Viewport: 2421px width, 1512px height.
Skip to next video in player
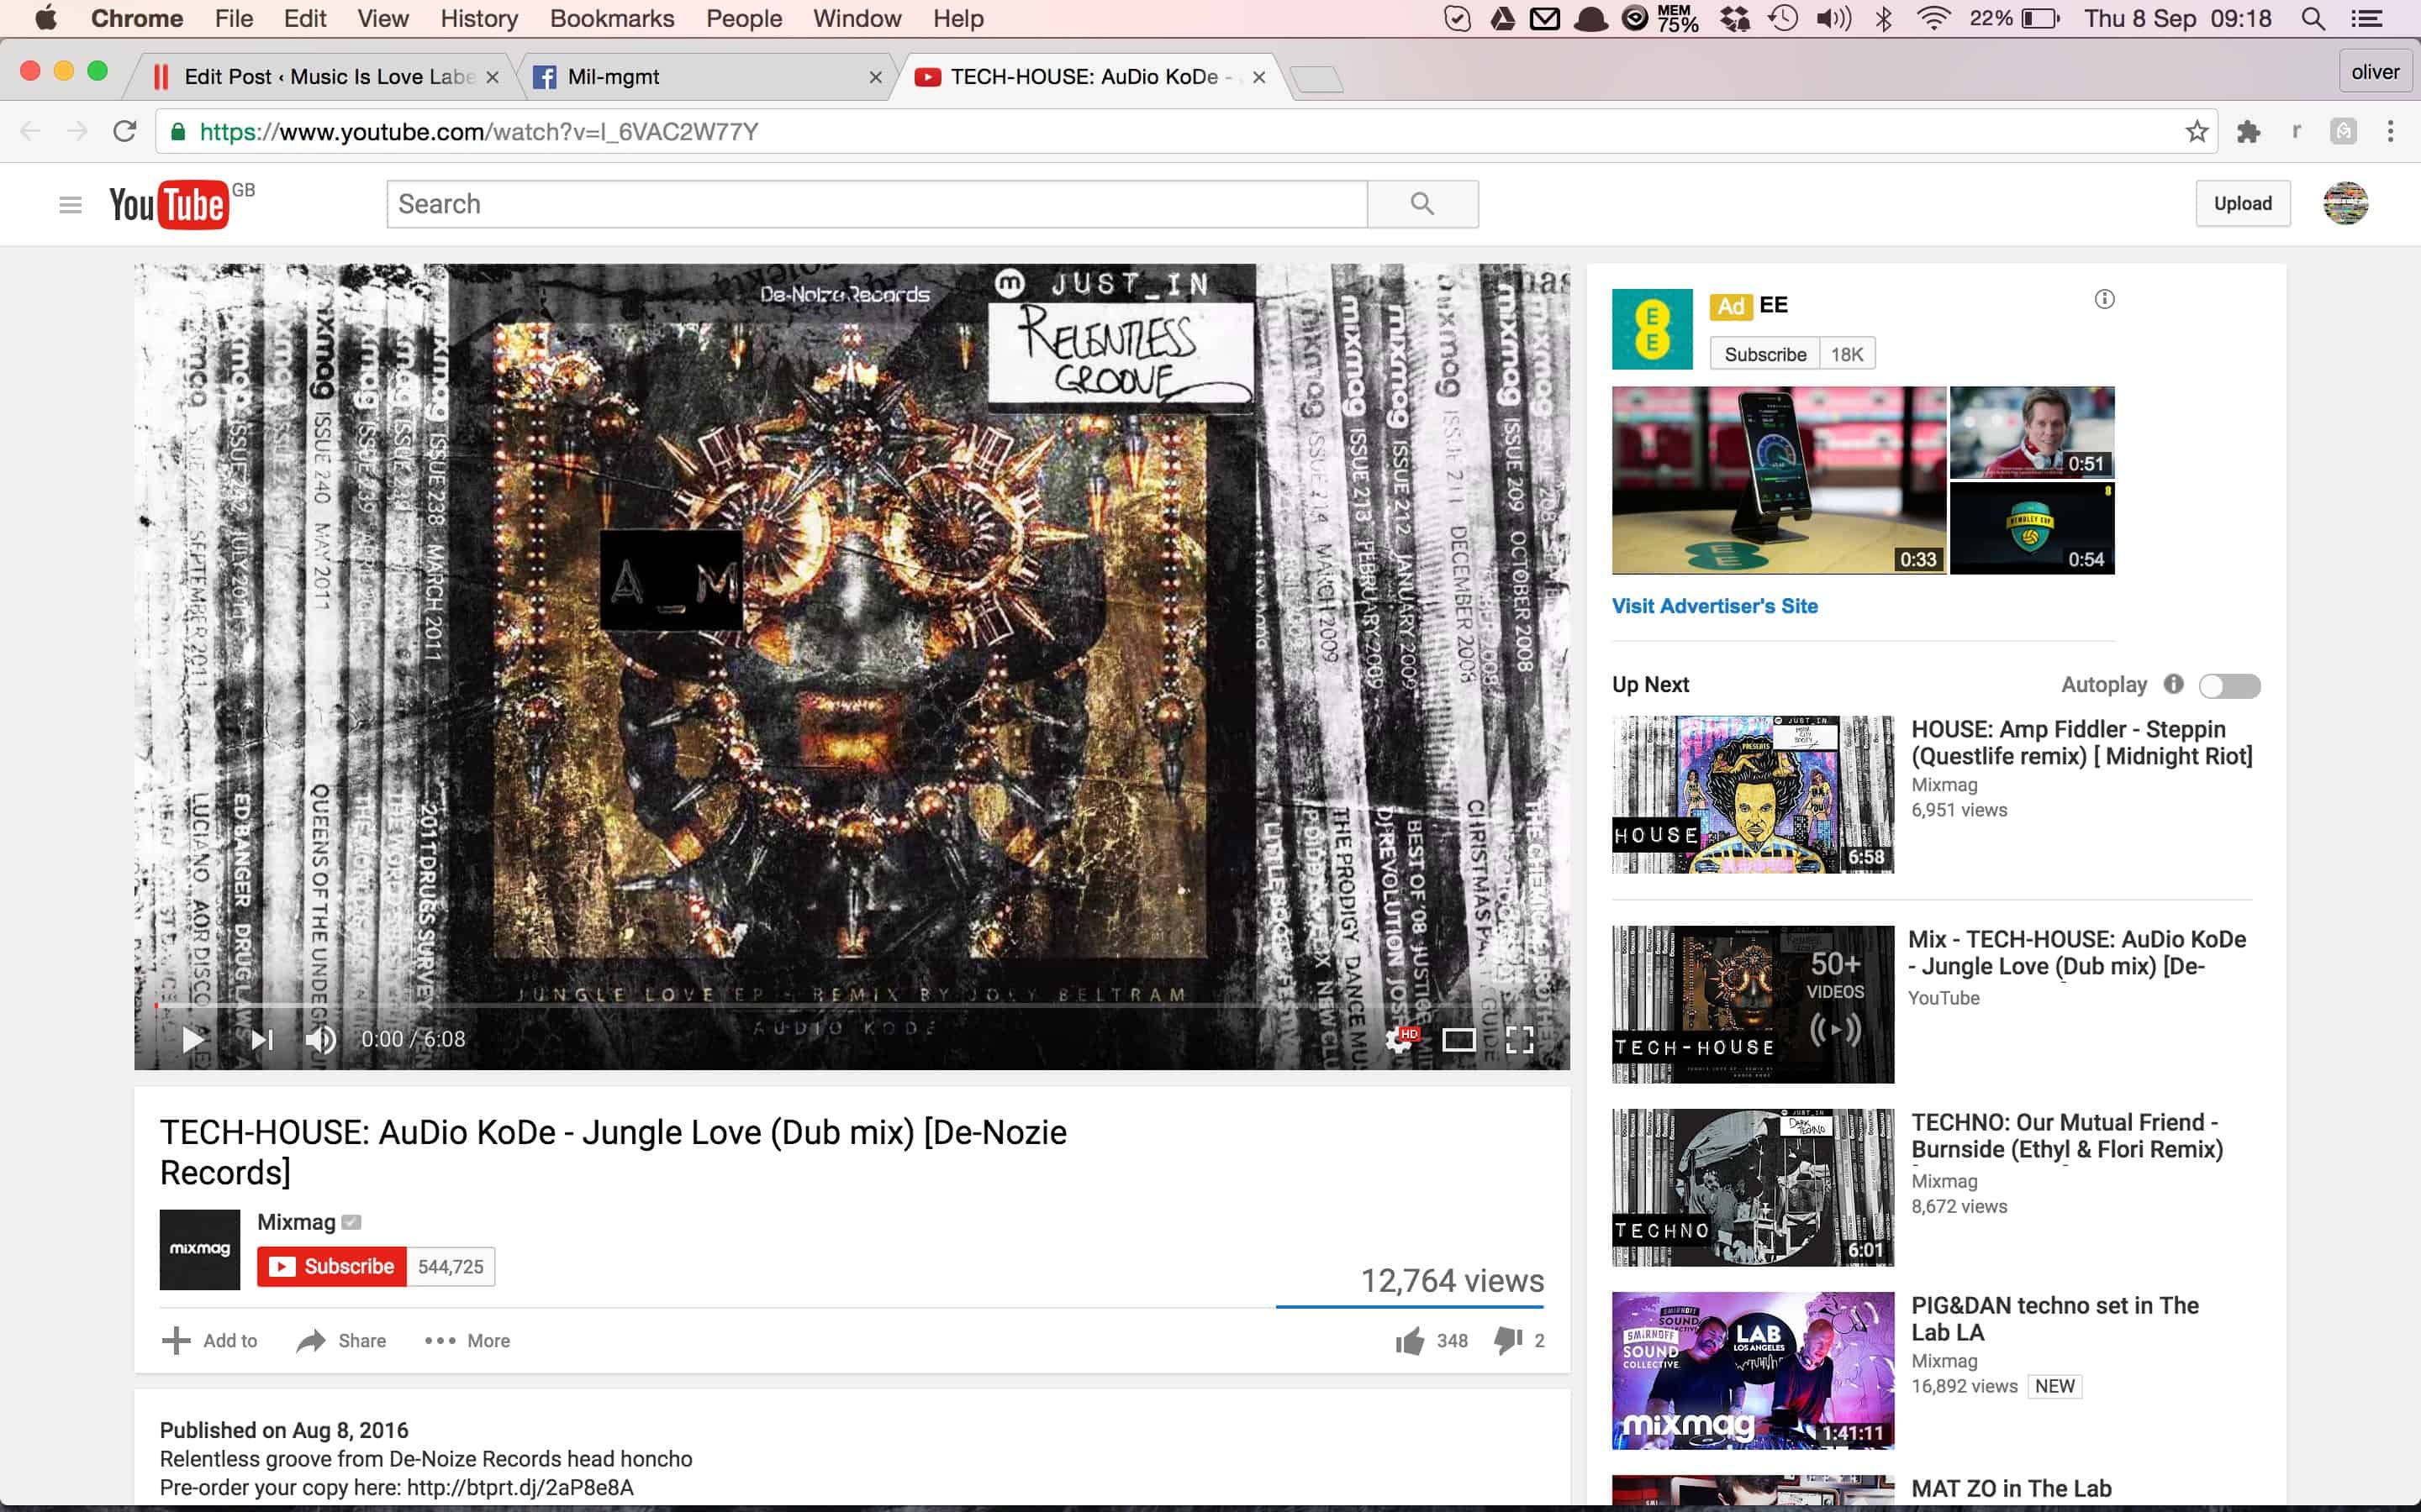pos(262,1040)
